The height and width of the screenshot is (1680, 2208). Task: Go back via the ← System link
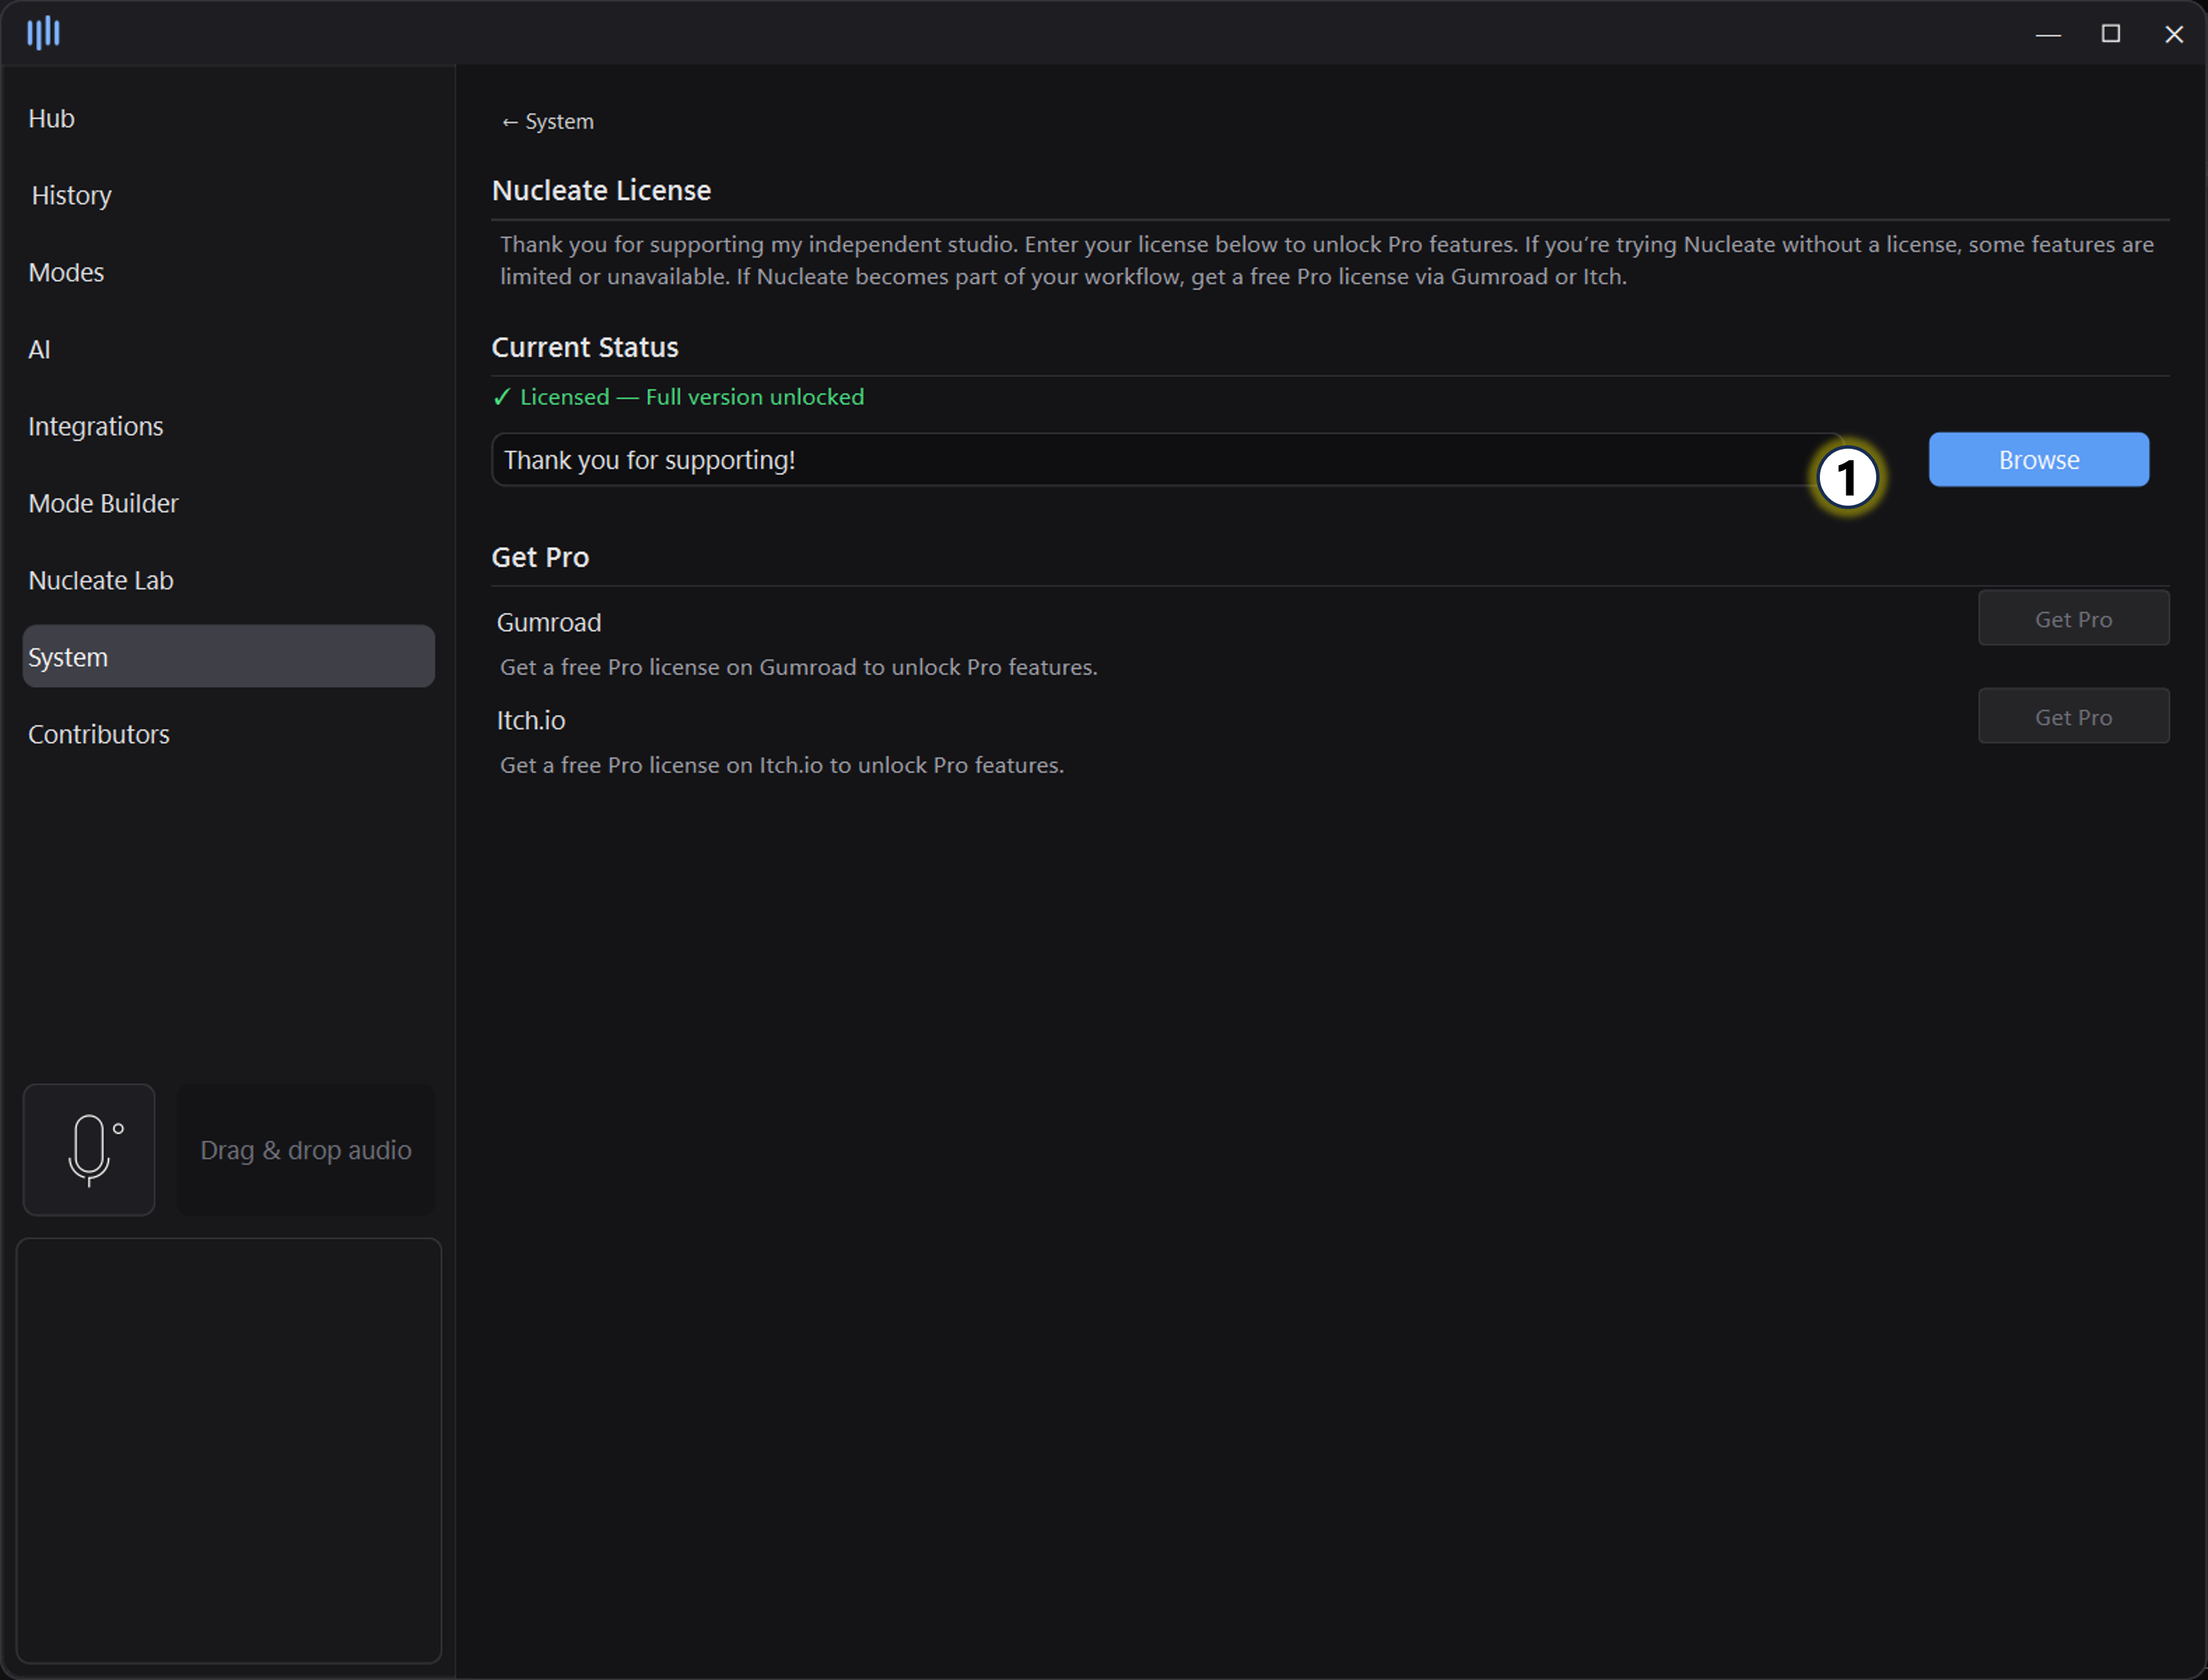click(x=548, y=121)
